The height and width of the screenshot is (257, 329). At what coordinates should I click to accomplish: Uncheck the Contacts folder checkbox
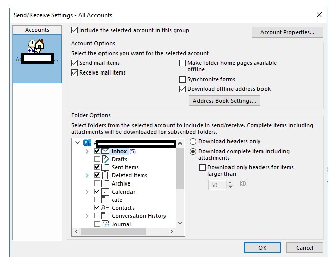tap(97, 207)
